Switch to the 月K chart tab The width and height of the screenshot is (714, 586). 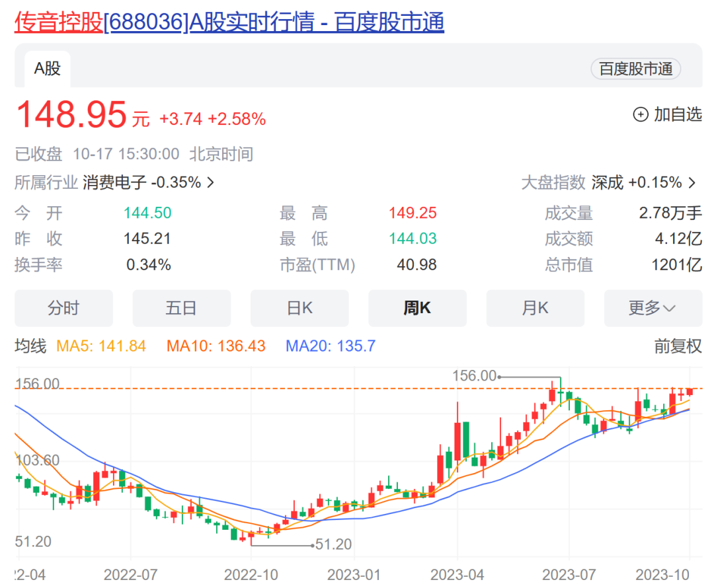coord(535,308)
